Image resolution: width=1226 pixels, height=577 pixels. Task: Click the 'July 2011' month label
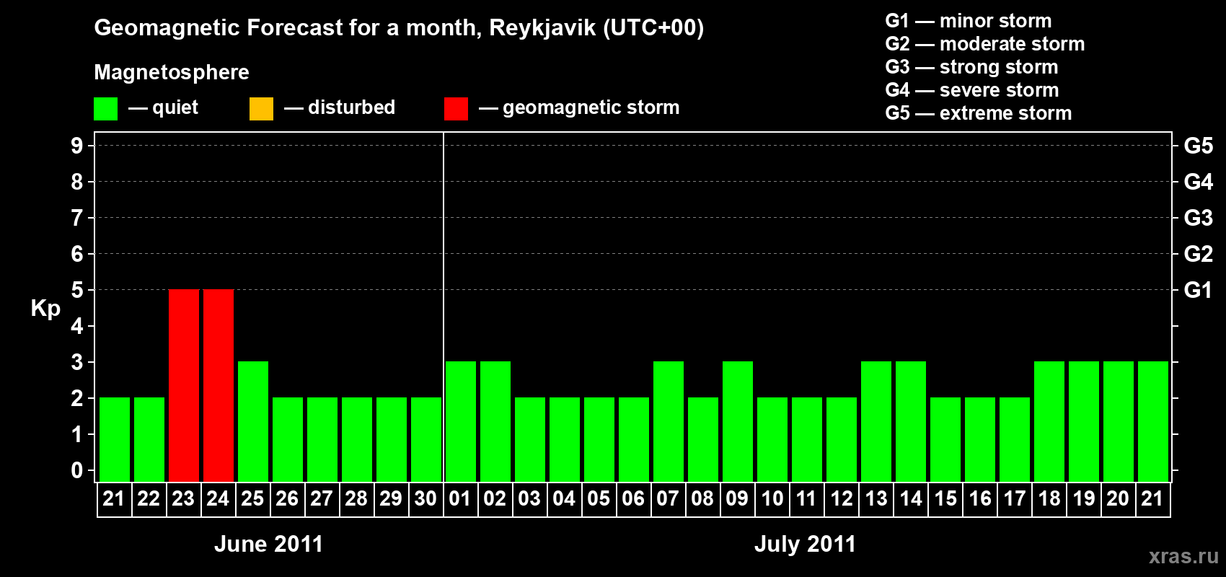click(805, 544)
